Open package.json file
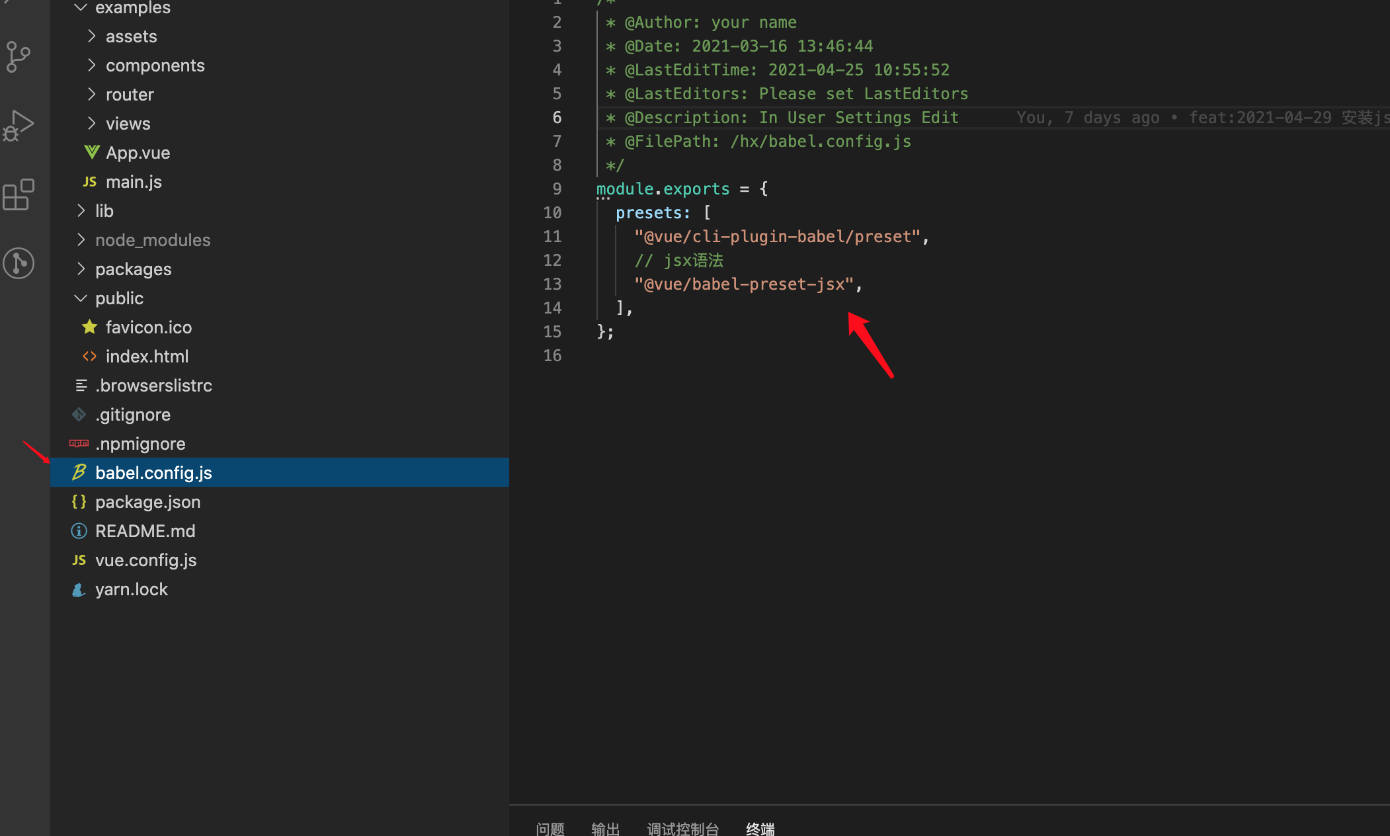Image resolution: width=1390 pixels, height=836 pixels. [x=280, y=502]
